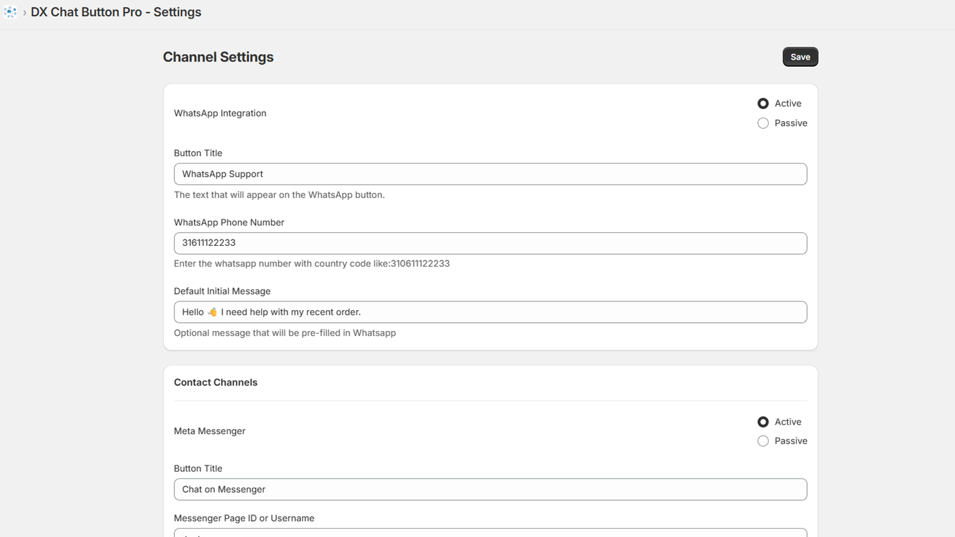955x537 pixels.
Task: Click the Chat on Messenger title field
Action: [x=489, y=489]
